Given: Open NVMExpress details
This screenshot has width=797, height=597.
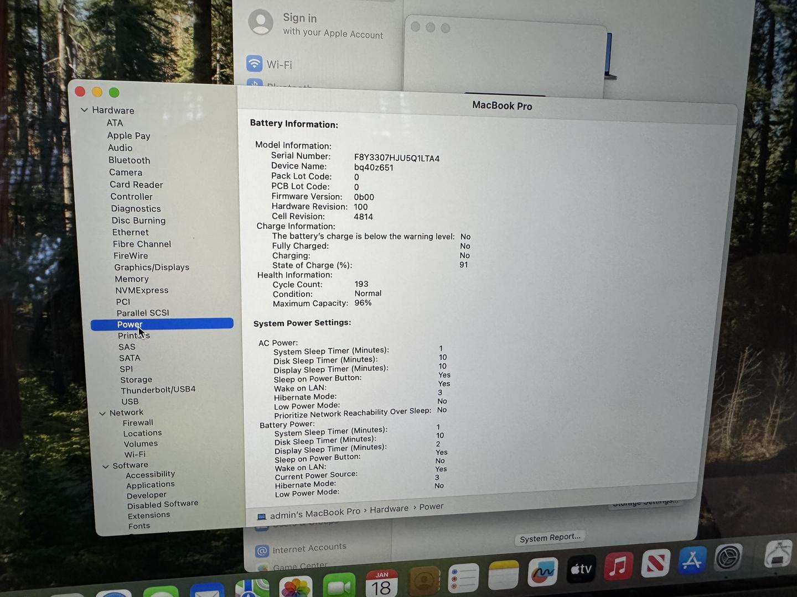Looking at the screenshot, I should coord(142,290).
